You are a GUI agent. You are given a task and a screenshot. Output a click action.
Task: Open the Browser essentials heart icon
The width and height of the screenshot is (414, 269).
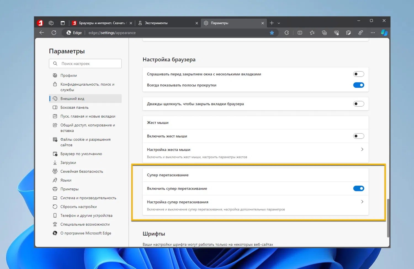336,33
